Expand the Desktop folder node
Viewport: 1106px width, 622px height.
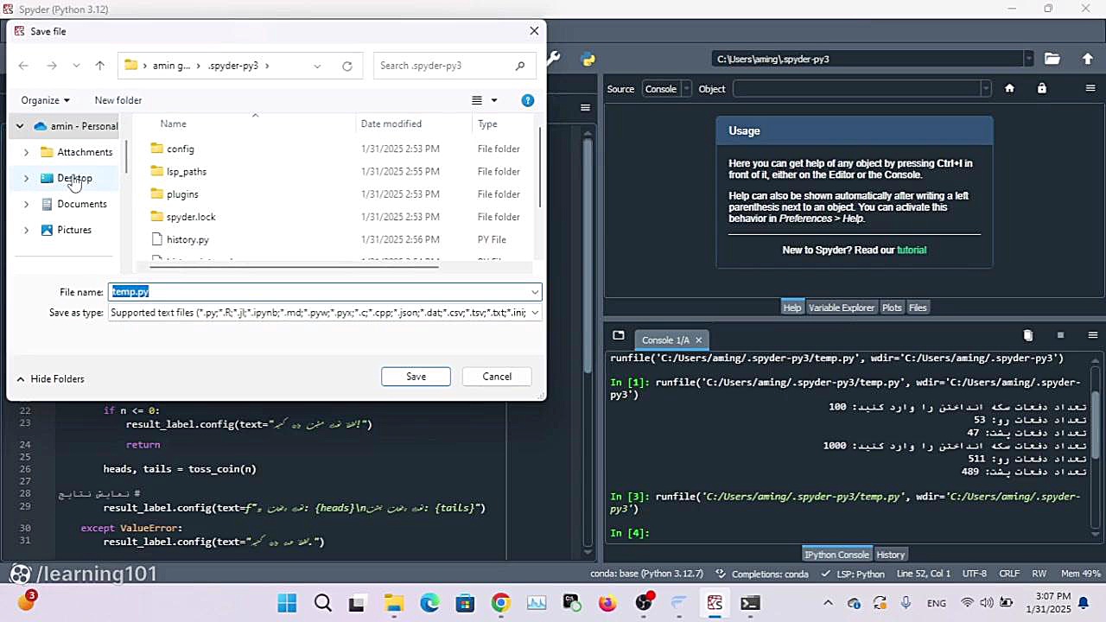pos(26,178)
